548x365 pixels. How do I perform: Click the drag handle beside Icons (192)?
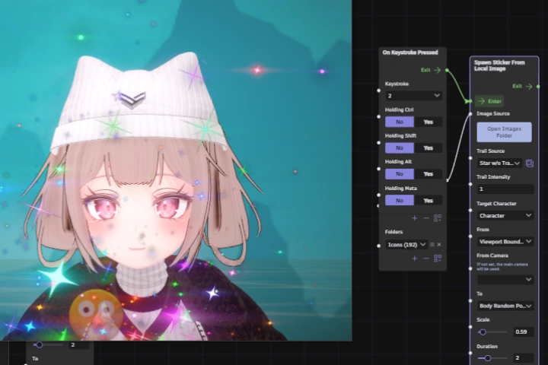tap(432, 244)
